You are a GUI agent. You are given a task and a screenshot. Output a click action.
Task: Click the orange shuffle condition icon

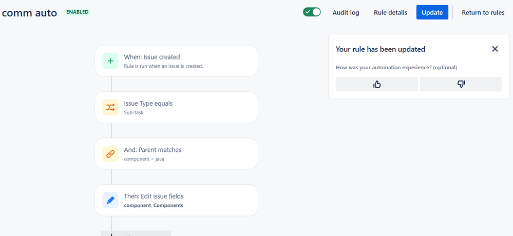click(110, 107)
